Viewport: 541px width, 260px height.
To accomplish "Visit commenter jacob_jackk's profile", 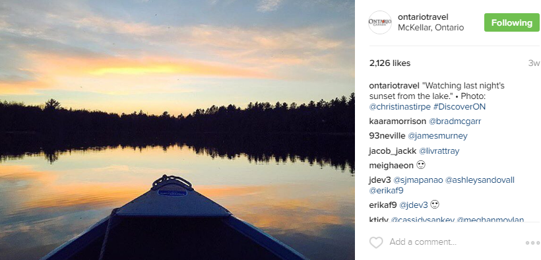I will (393, 151).
